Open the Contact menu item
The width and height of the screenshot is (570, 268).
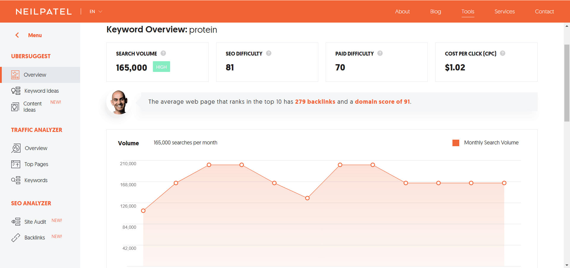[544, 12]
